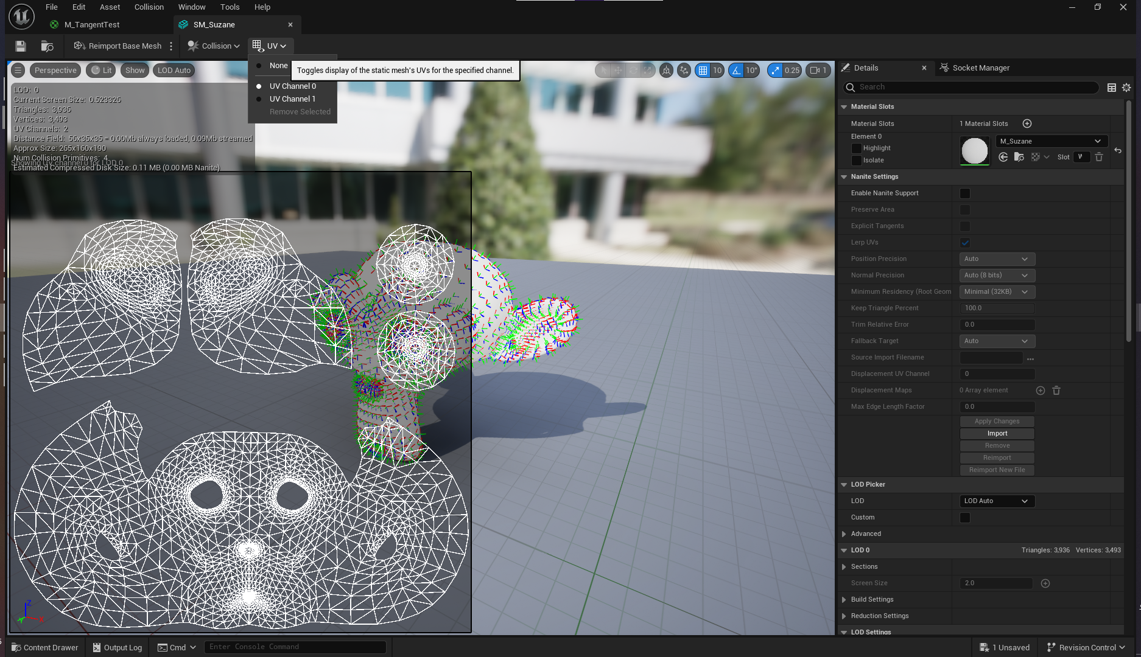Click the Reimport Base Mesh button
Screen dimensions: 1141x657
(118, 46)
